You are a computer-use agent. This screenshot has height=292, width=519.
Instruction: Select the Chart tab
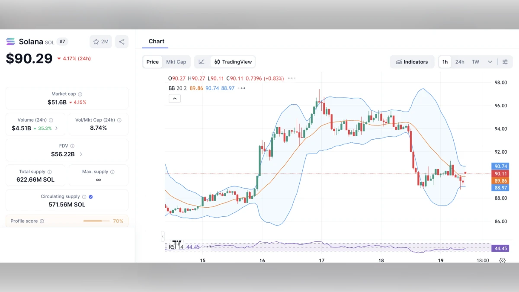tap(155, 42)
